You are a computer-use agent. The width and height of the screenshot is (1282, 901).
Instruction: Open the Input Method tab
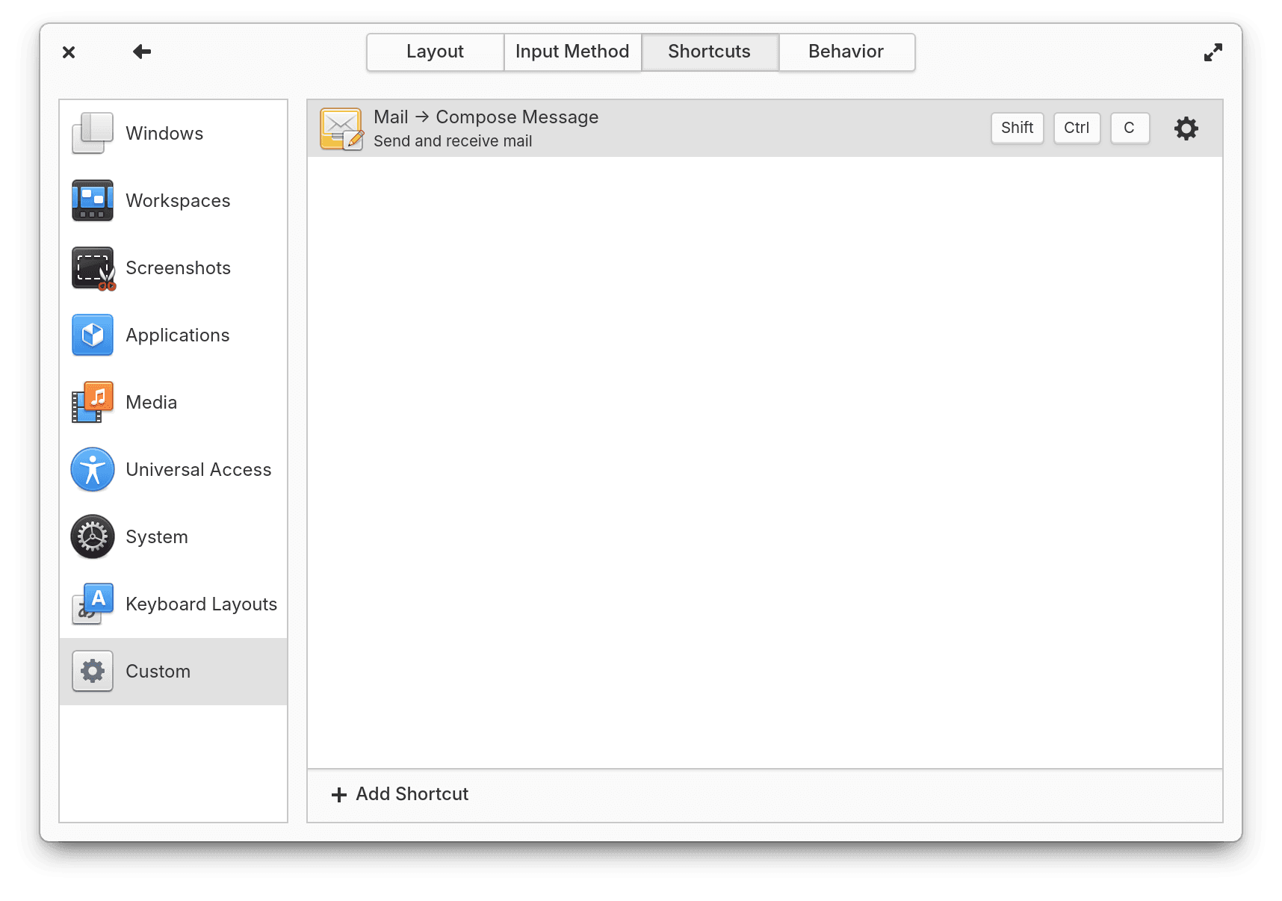pyautogui.click(x=572, y=52)
